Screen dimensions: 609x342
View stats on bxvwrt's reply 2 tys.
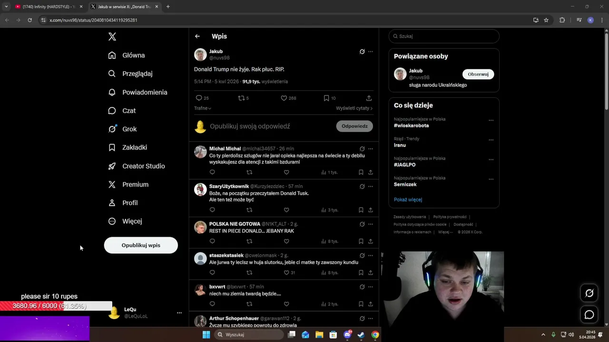click(x=329, y=304)
